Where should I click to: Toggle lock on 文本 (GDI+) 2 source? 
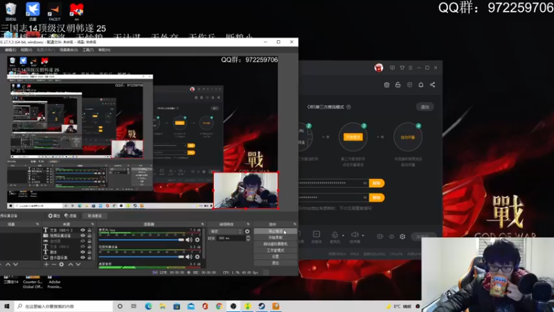click(x=89, y=230)
